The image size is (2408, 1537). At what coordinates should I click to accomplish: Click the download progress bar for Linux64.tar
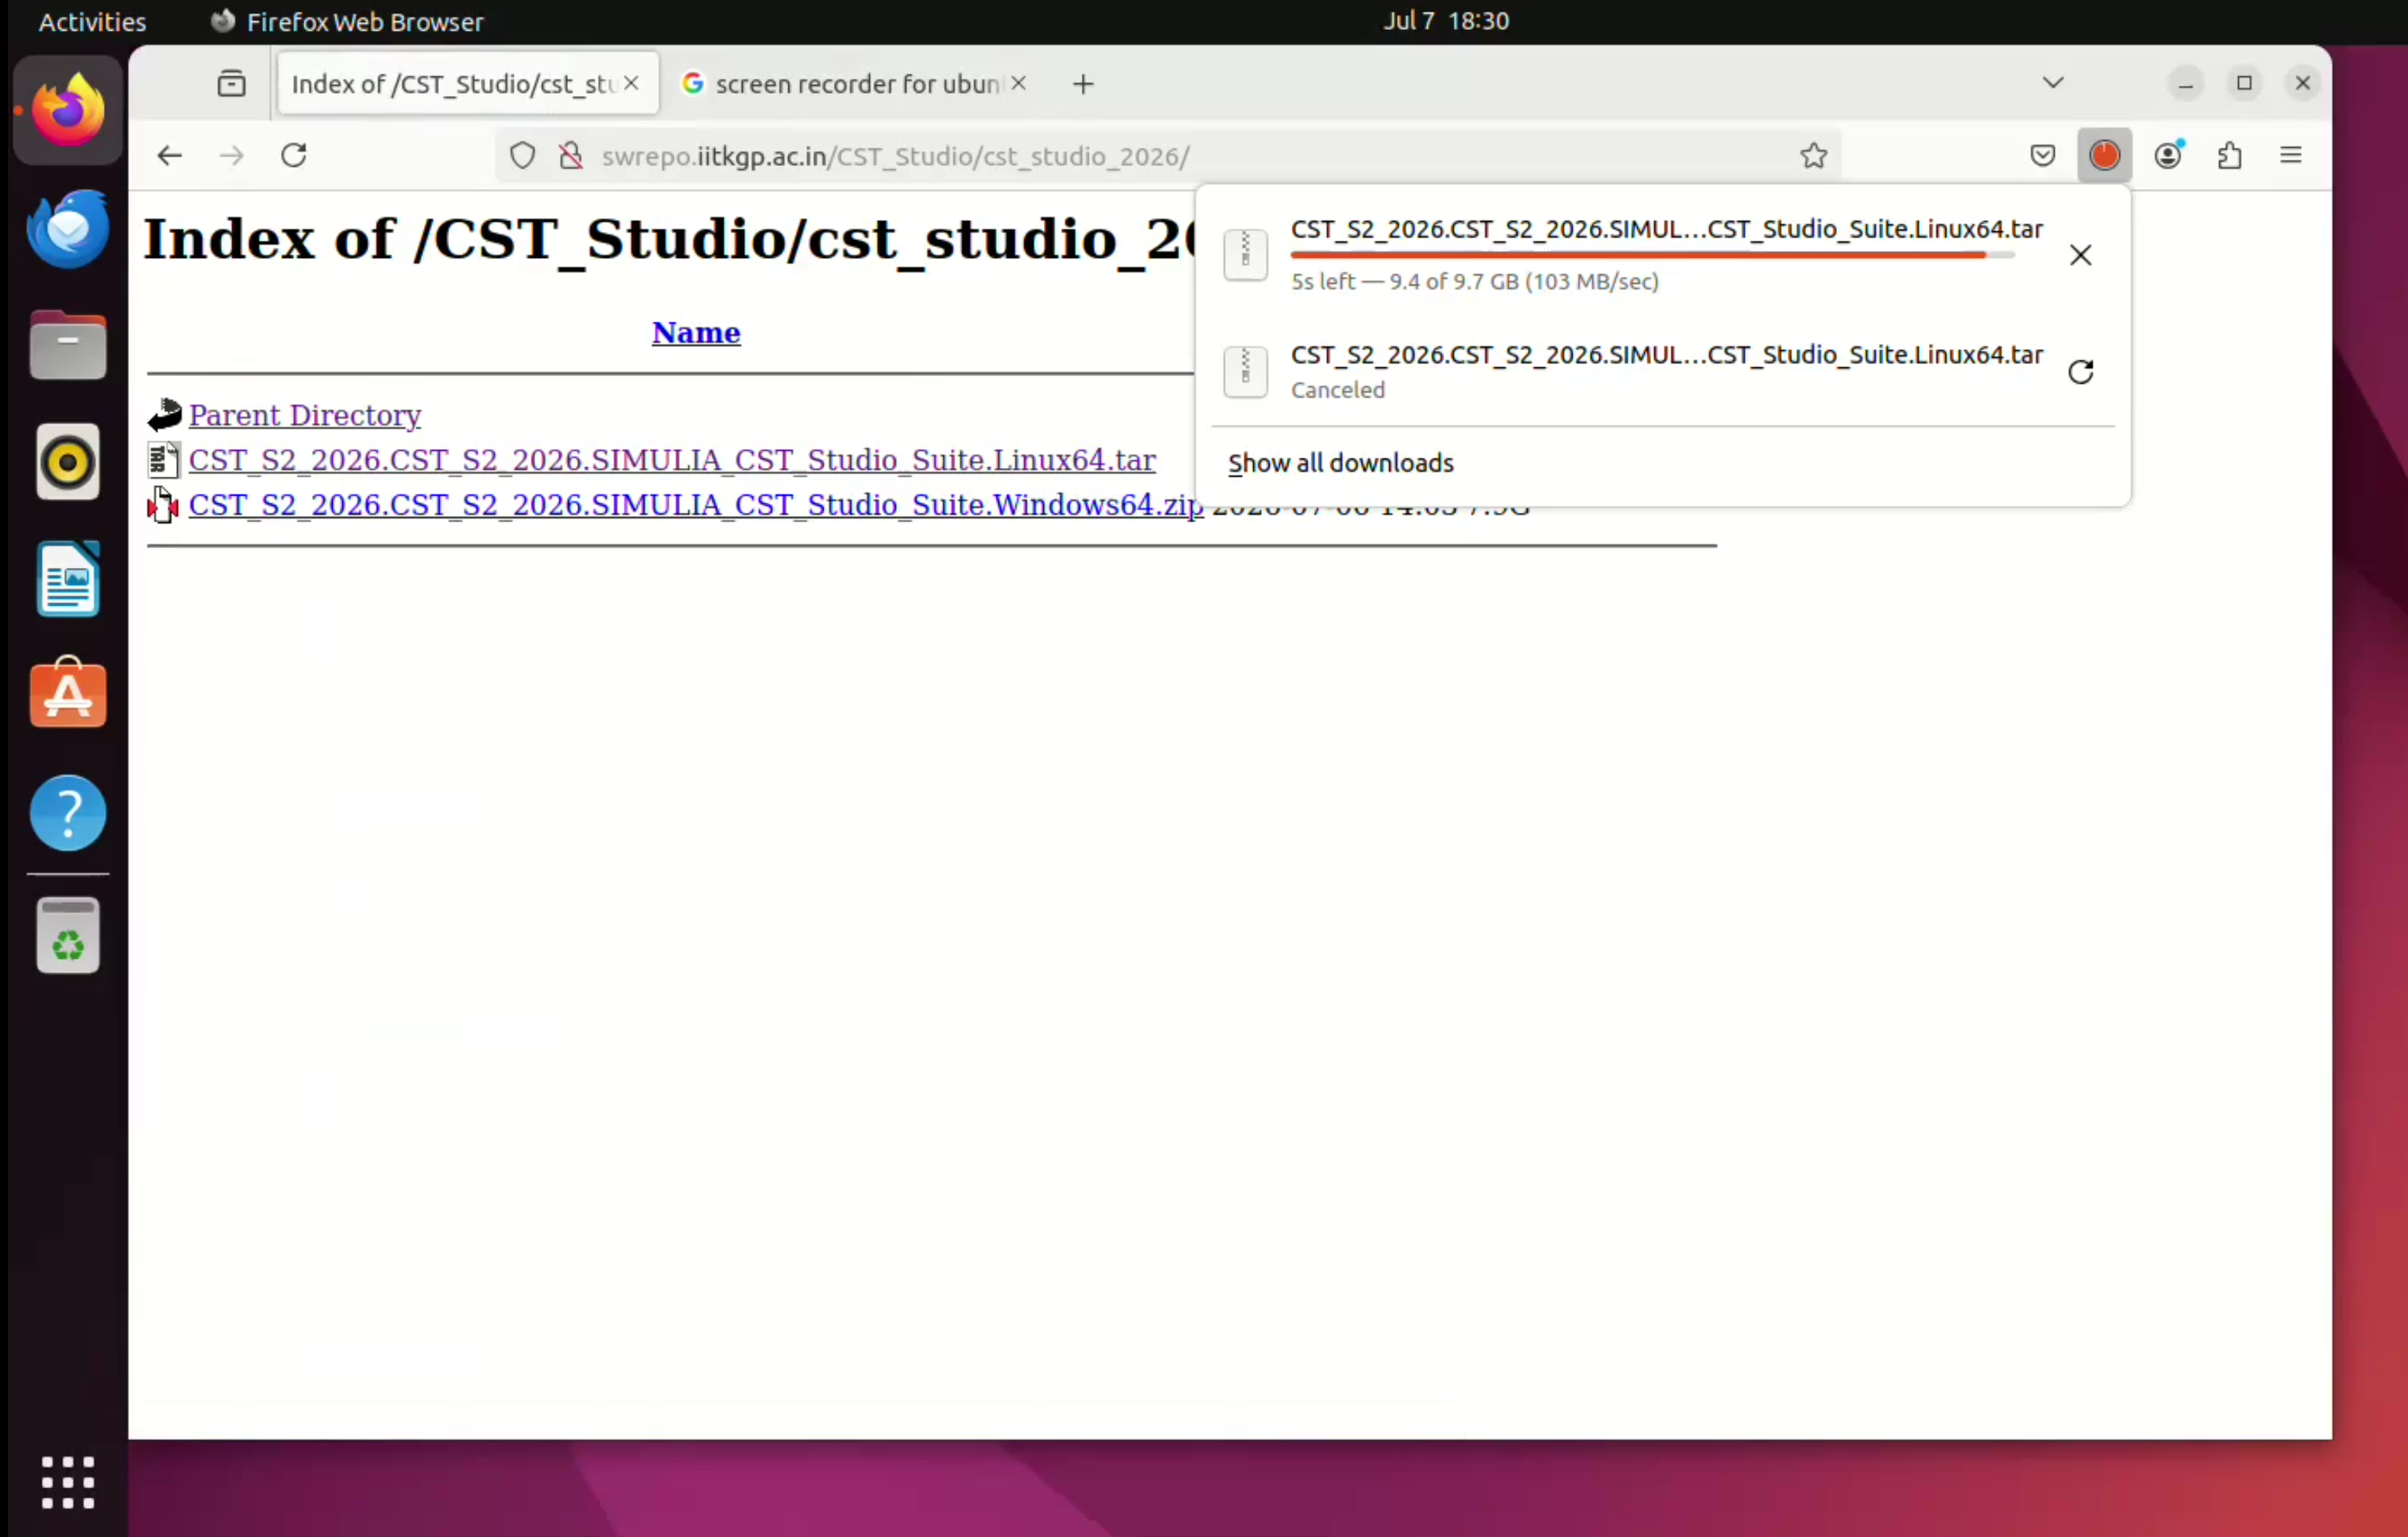click(x=1652, y=256)
